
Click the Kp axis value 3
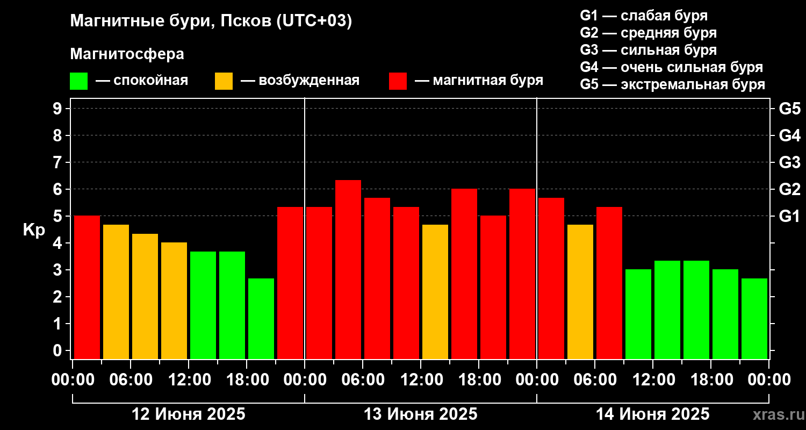(59, 270)
